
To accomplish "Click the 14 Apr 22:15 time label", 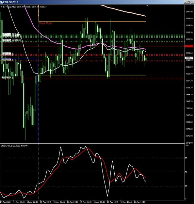I will [x=32, y=202].
